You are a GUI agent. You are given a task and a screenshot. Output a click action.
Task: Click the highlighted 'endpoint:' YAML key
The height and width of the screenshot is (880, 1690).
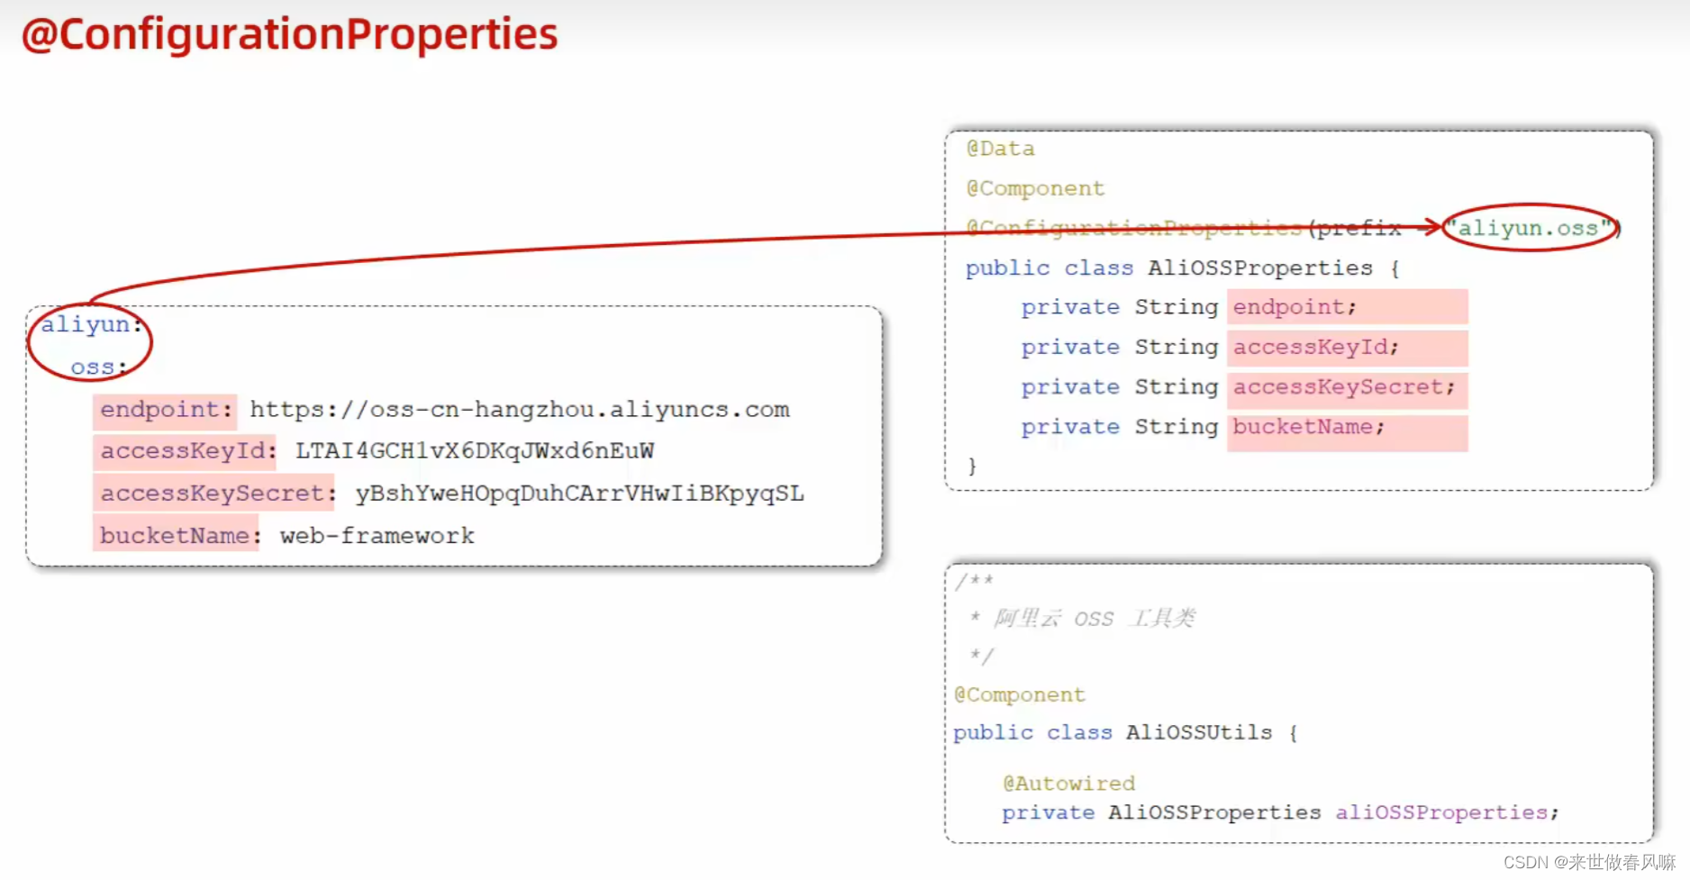point(166,410)
